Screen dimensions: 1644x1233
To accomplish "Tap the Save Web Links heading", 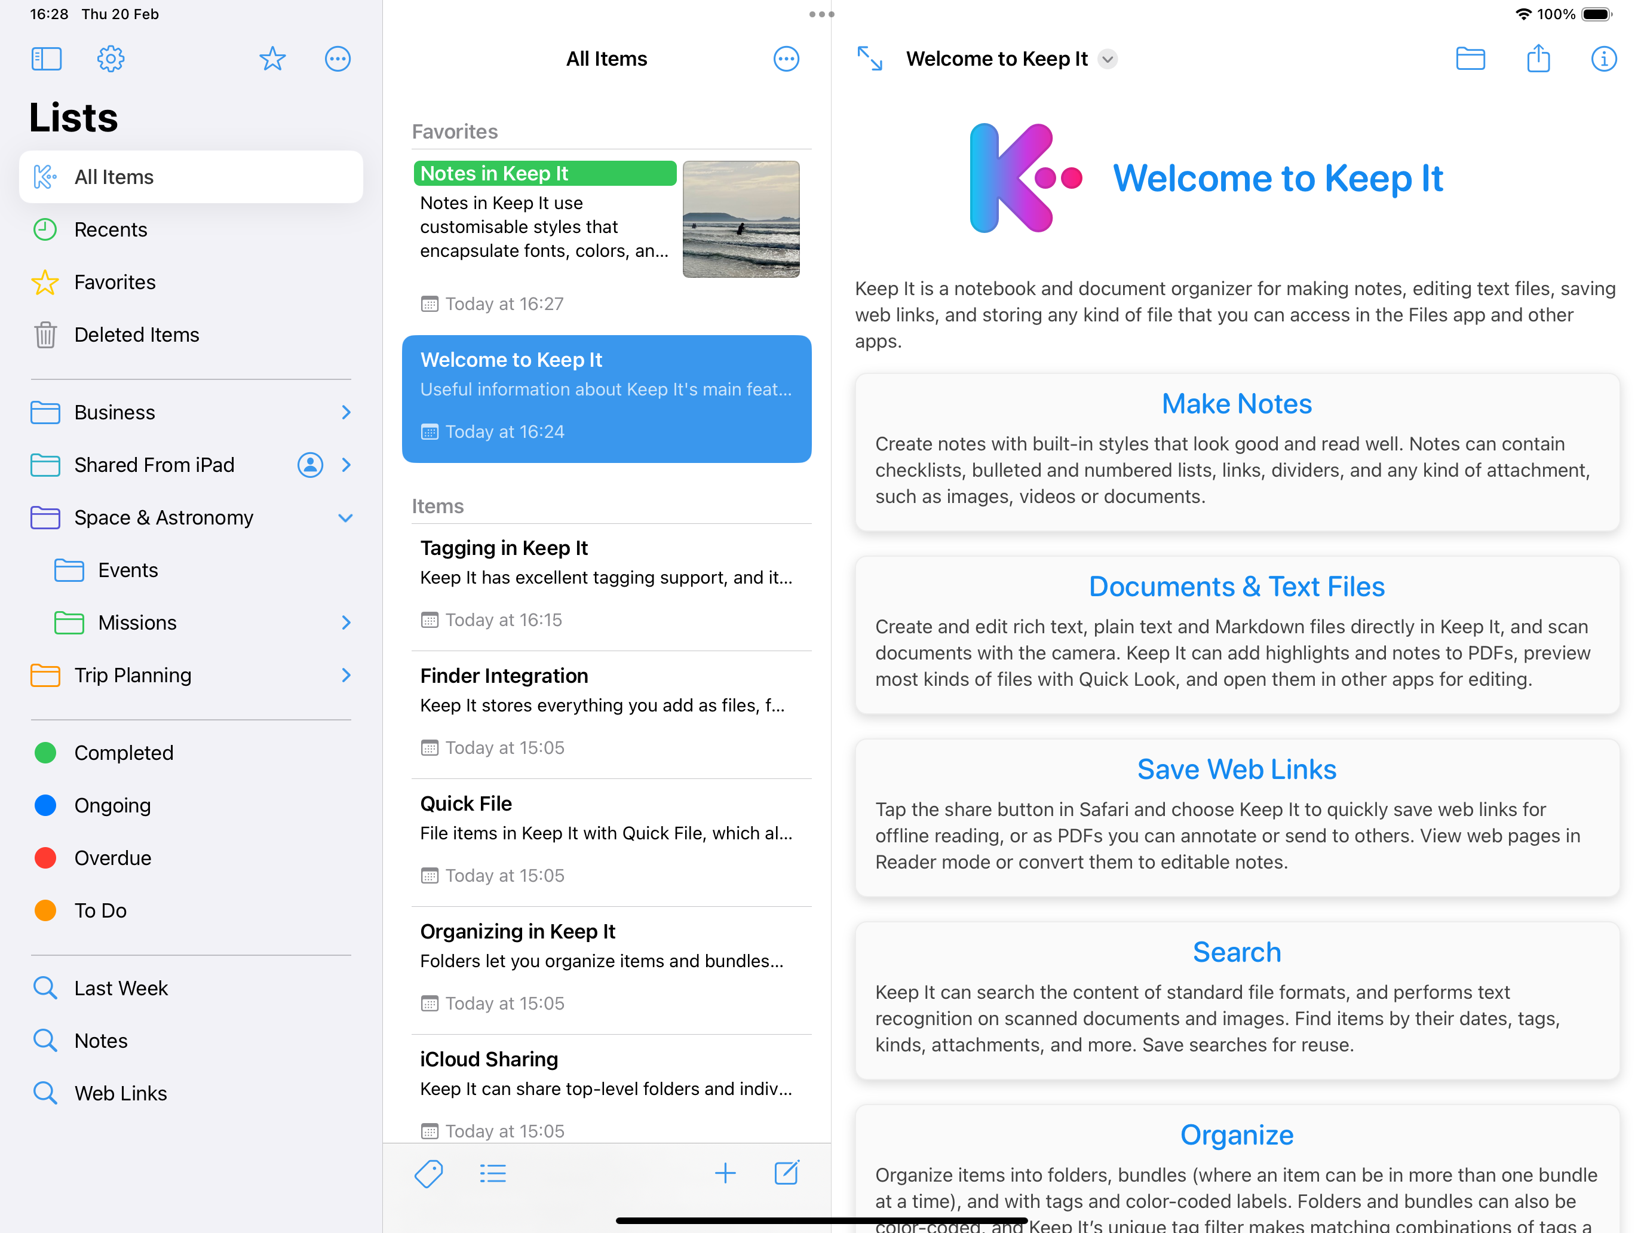I will pyautogui.click(x=1237, y=769).
